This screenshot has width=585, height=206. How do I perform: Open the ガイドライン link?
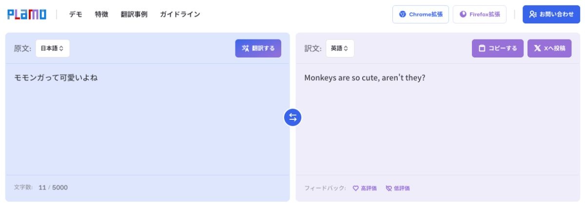pos(180,14)
